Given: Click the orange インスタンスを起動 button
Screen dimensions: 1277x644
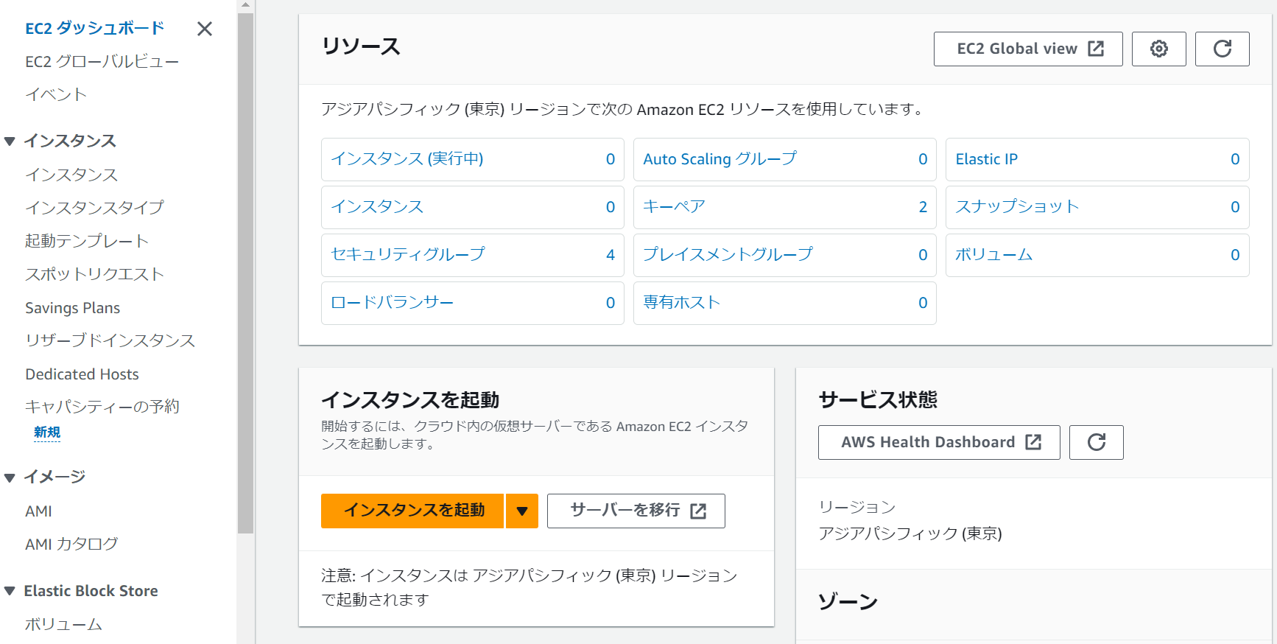Looking at the screenshot, I should (412, 511).
